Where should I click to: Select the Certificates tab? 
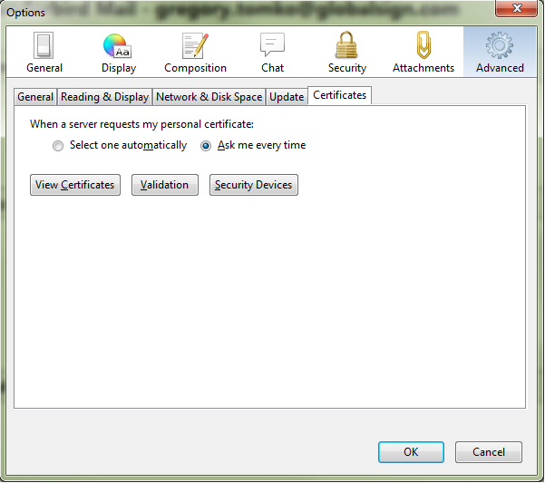click(x=340, y=95)
